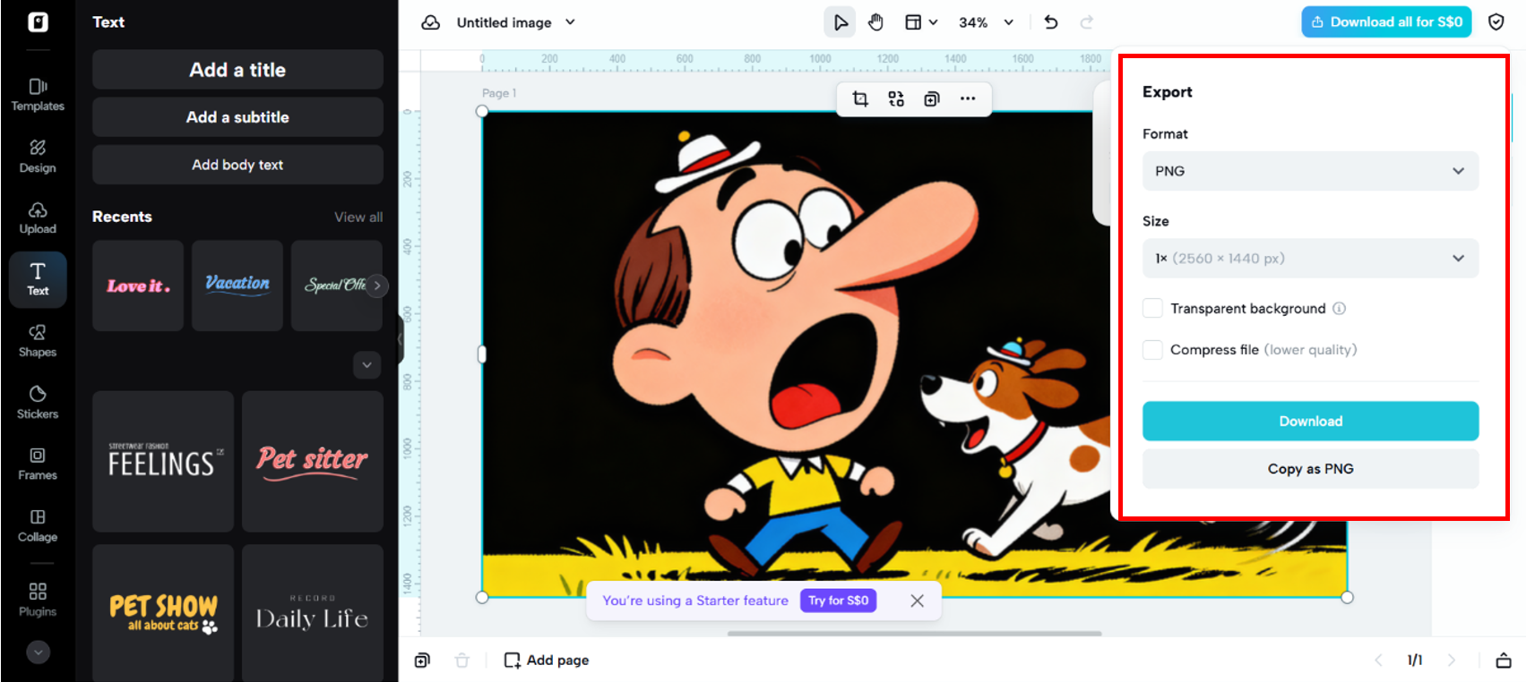Open the page list tray icon

1504,661
